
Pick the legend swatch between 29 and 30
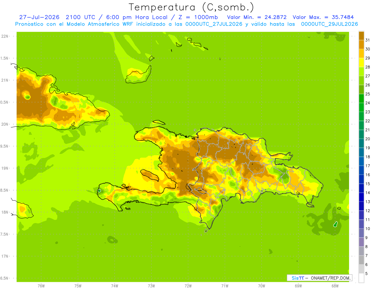[361, 53]
